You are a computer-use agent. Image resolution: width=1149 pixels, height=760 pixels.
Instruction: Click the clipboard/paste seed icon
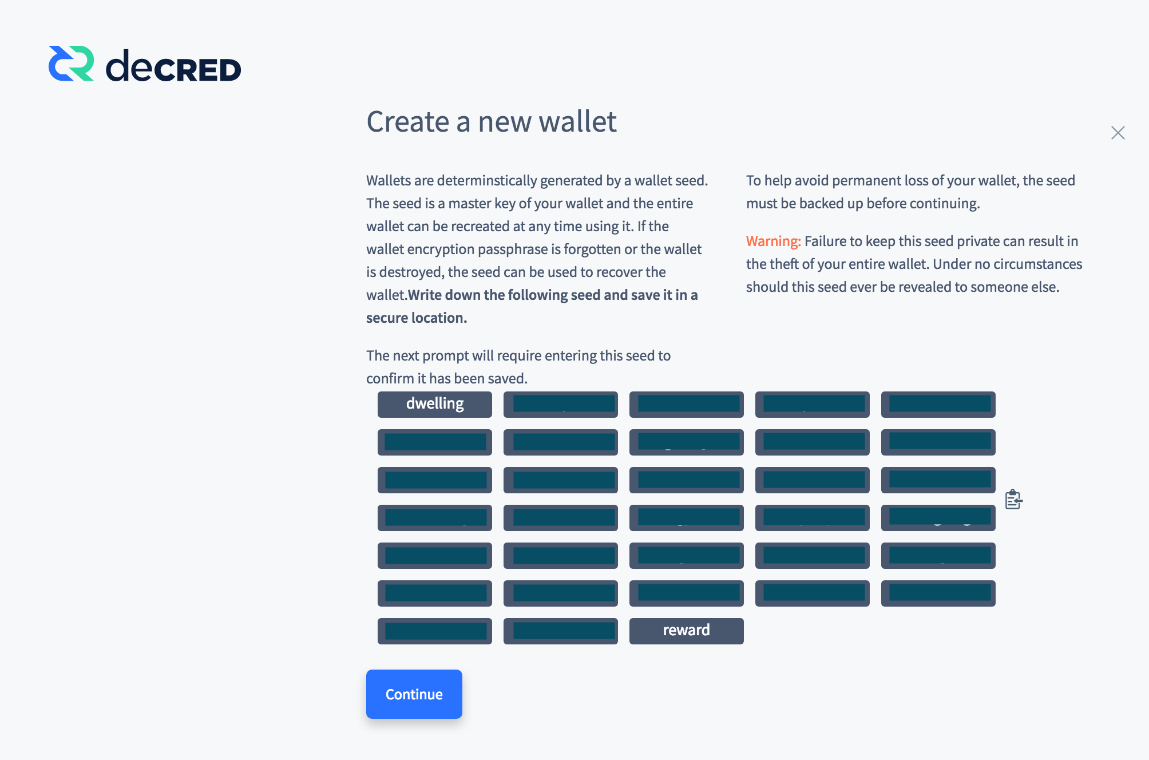point(1013,499)
